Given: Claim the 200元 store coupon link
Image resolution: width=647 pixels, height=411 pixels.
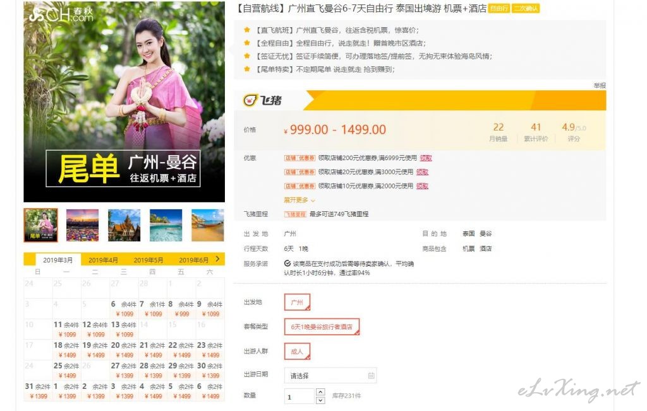Looking at the screenshot, I should tap(426, 158).
